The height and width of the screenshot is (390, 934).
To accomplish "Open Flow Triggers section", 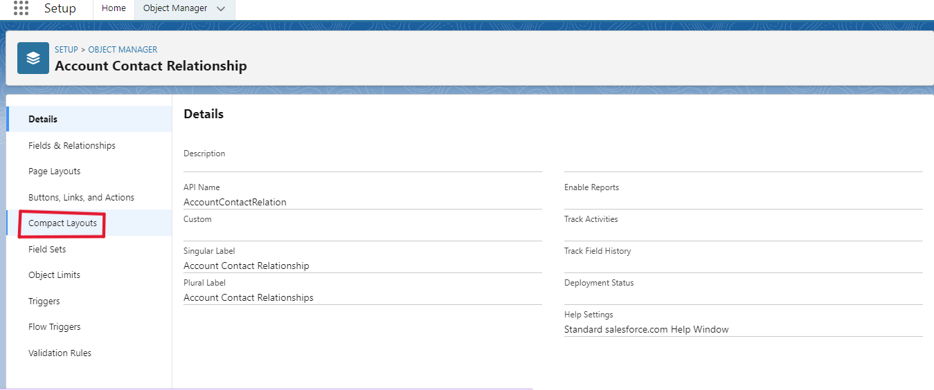I will point(55,326).
